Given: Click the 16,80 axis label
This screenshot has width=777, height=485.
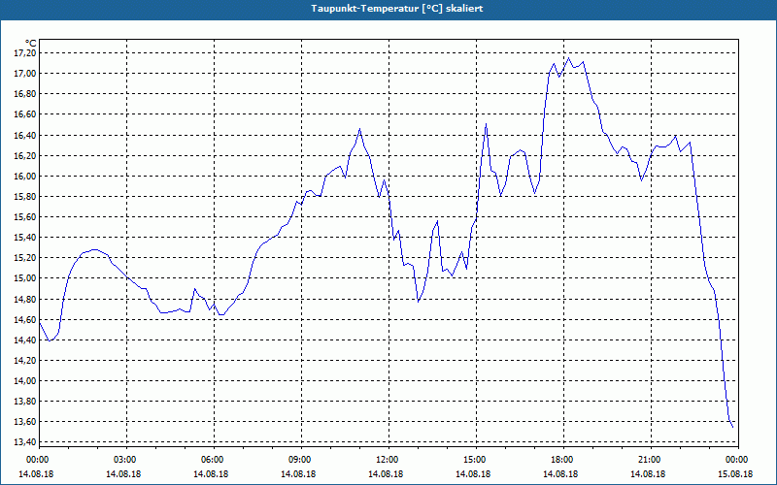Looking at the screenshot, I should pos(25,94).
